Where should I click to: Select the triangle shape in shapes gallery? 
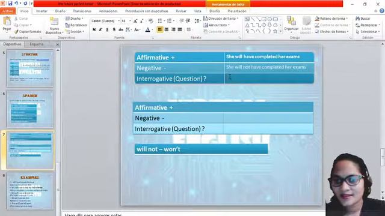point(247,25)
